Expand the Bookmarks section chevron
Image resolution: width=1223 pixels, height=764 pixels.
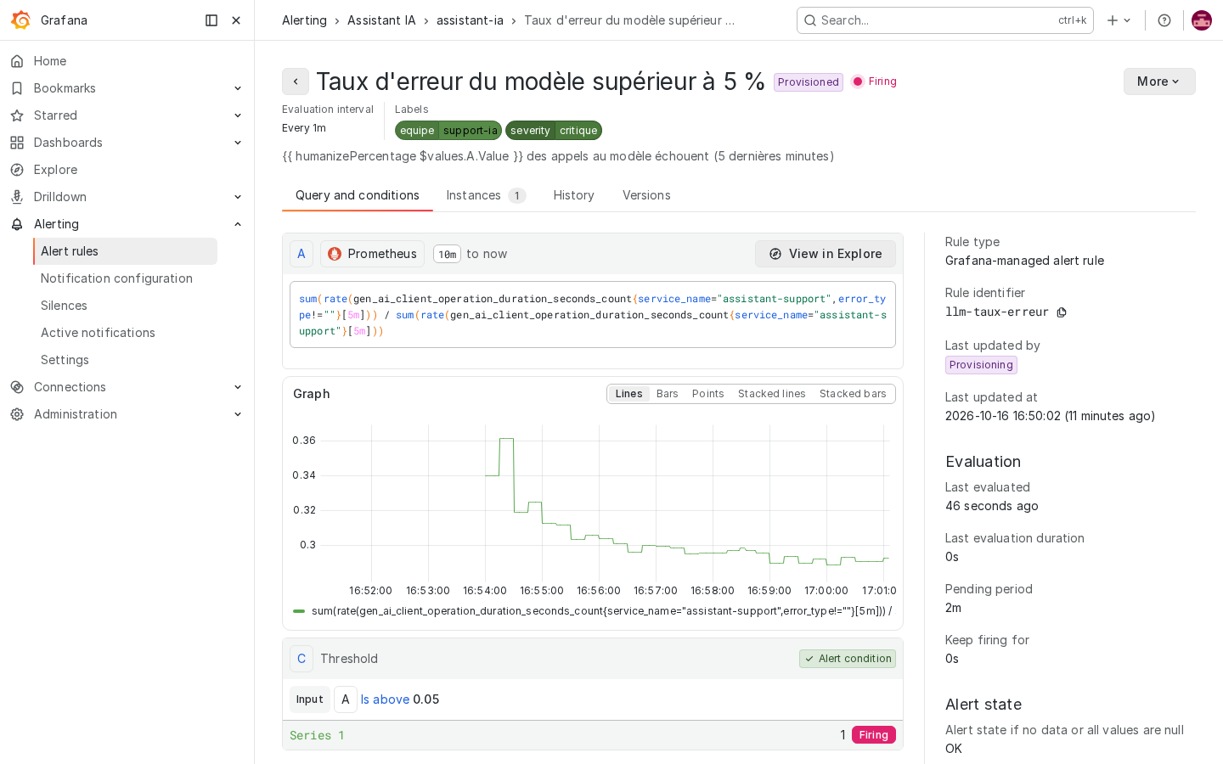pyautogui.click(x=238, y=88)
